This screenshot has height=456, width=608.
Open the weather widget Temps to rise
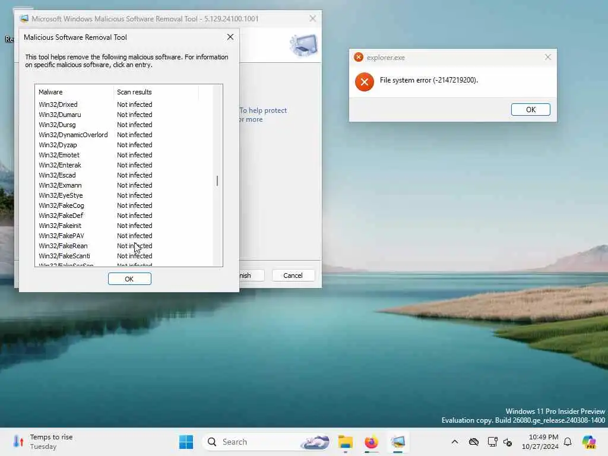[x=43, y=442]
